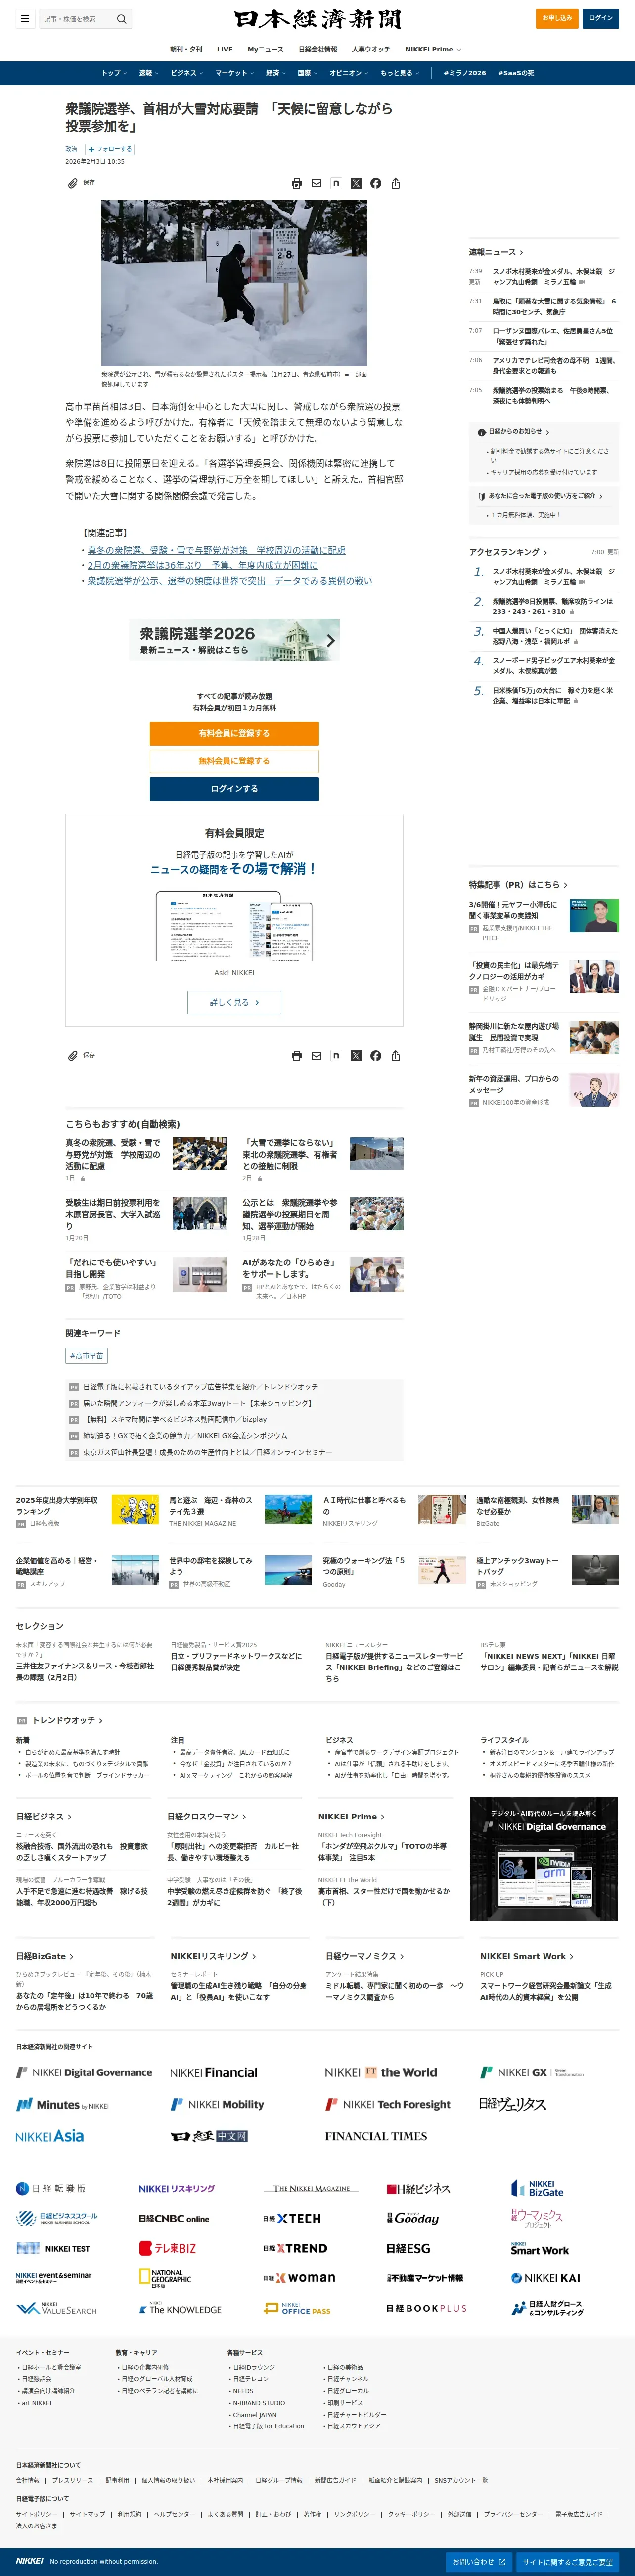Select the #SaaSの死 topic tag
The width and height of the screenshot is (635, 2576).
click(x=516, y=73)
